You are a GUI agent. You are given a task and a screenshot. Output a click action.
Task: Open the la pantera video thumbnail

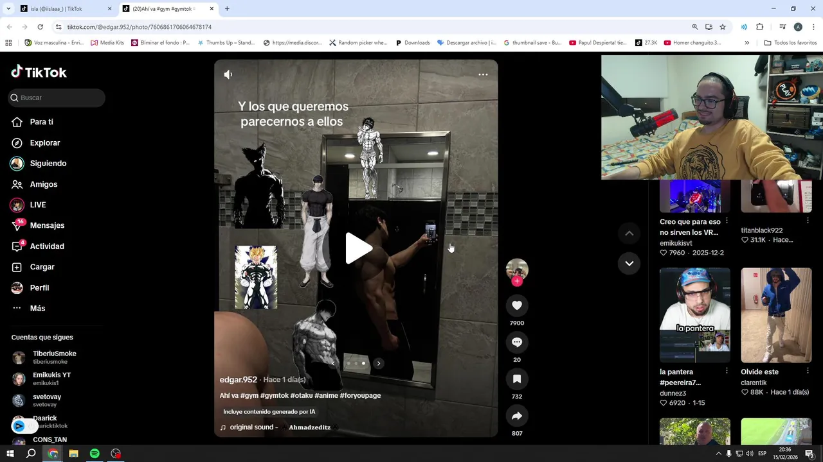pyautogui.click(x=695, y=315)
